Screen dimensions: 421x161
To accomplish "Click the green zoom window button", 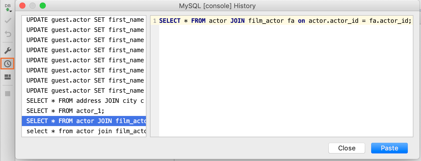I will [x=43, y=6].
